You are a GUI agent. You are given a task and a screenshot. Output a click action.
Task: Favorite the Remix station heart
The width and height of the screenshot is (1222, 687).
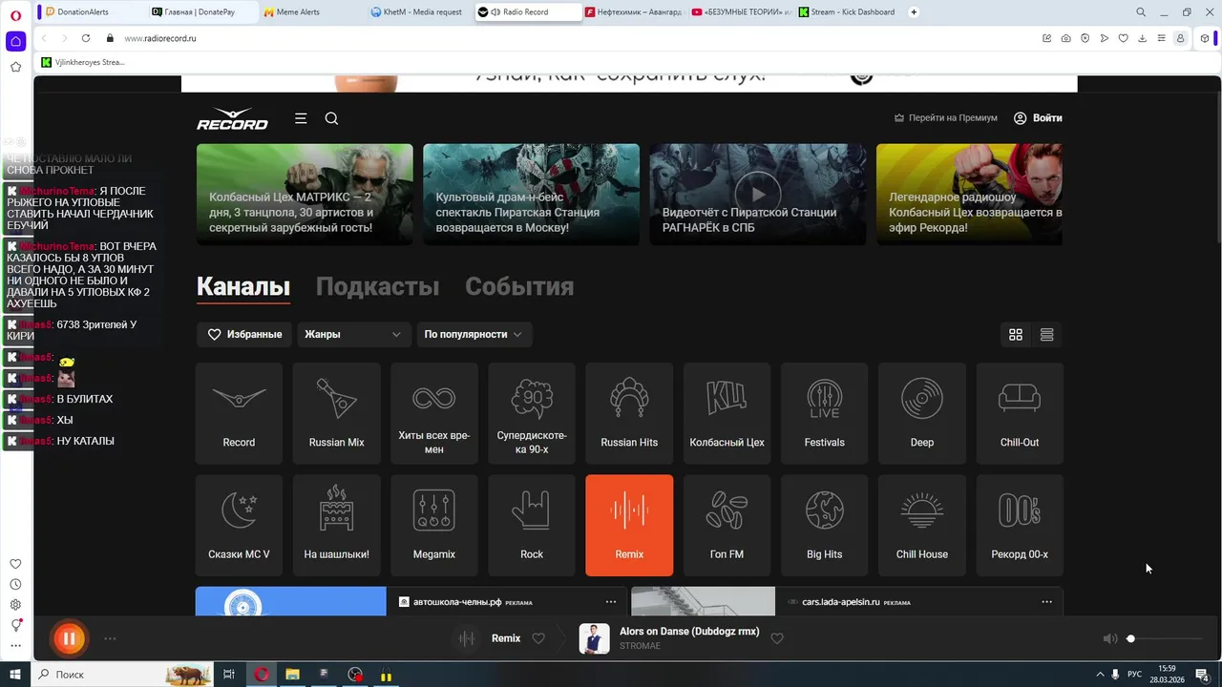pos(538,638)
